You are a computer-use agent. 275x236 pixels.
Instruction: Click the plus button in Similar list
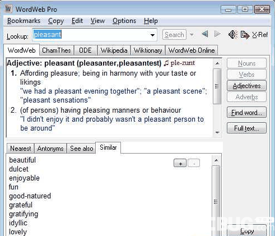[180, 163]
